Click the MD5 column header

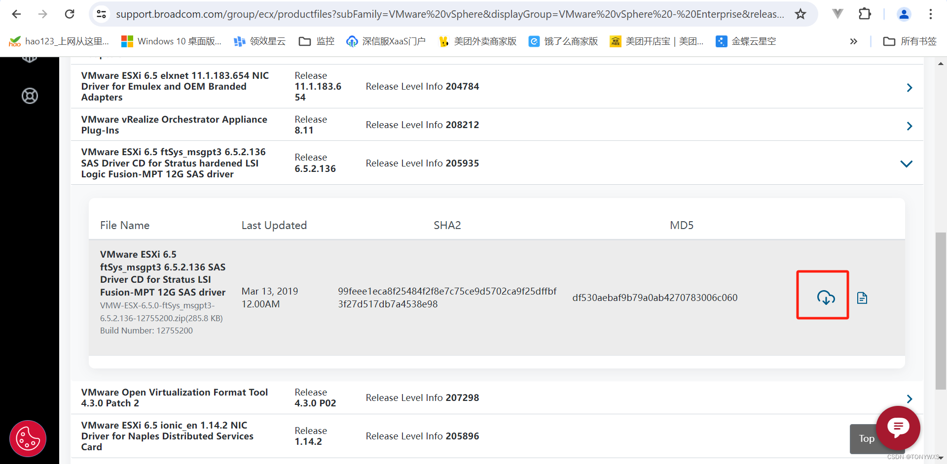pos(682,225)
